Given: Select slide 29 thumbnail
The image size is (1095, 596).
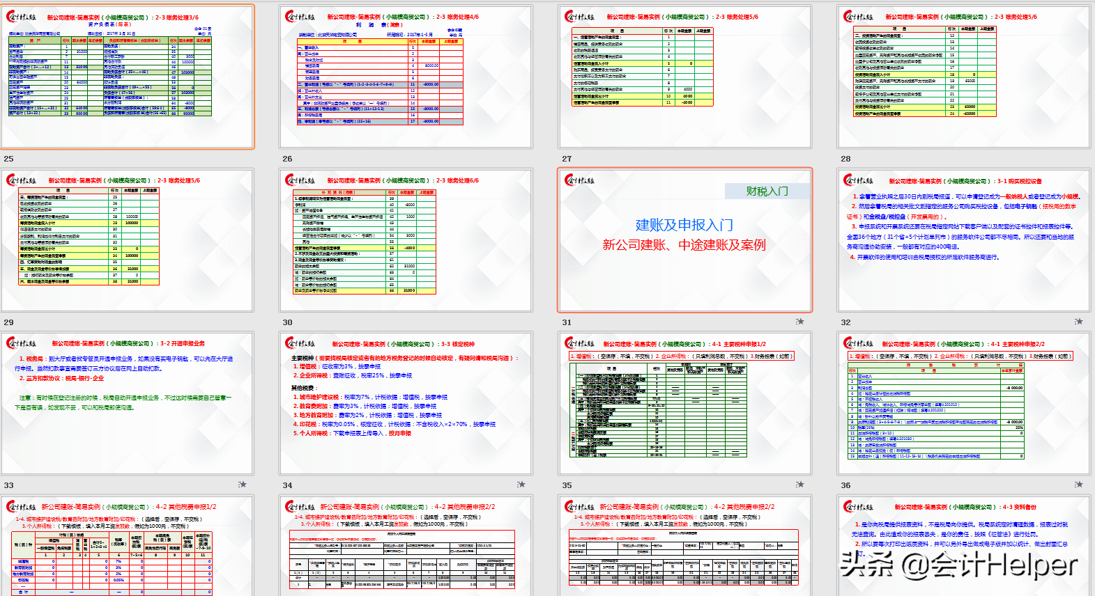Looking at the screenshot, I should [x=128, y=240].
